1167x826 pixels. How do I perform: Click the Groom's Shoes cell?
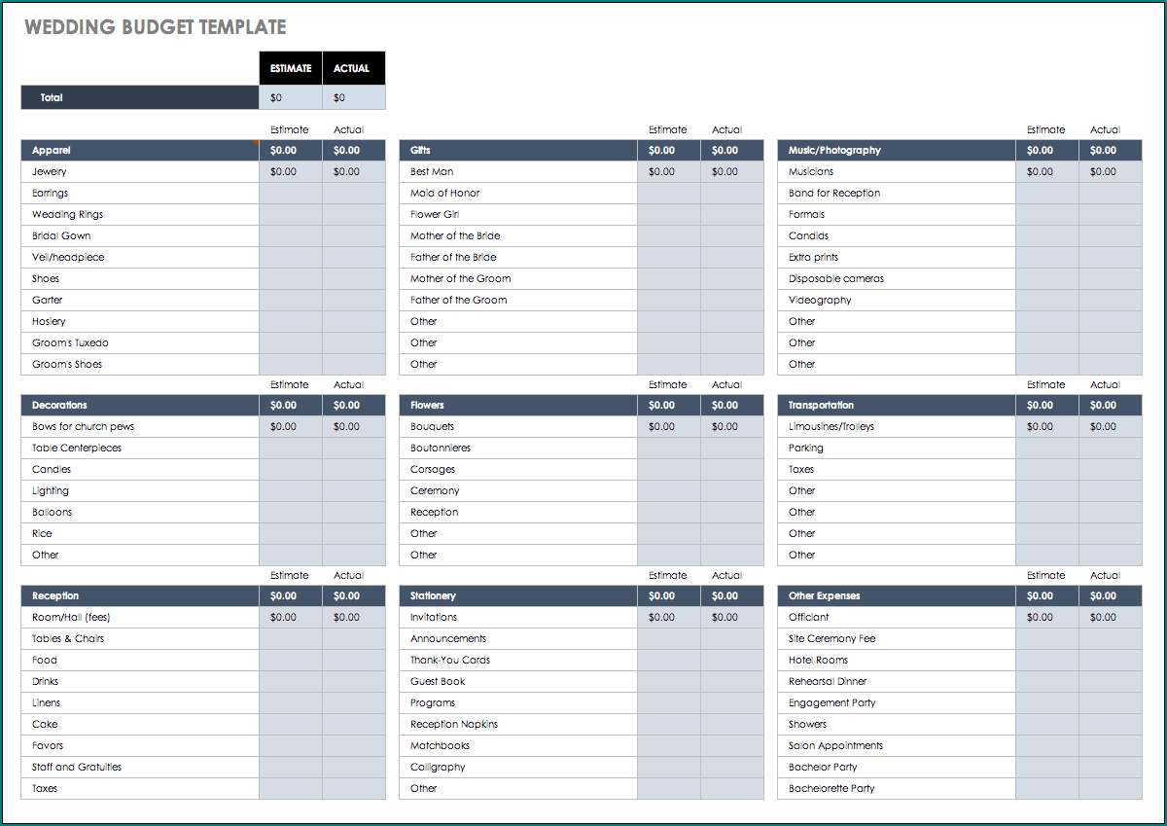[x=140, y=365]
